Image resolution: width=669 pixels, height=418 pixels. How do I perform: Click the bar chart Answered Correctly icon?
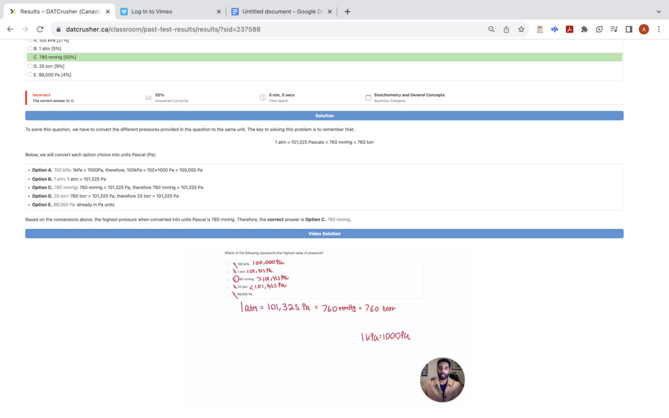(148, 97)
